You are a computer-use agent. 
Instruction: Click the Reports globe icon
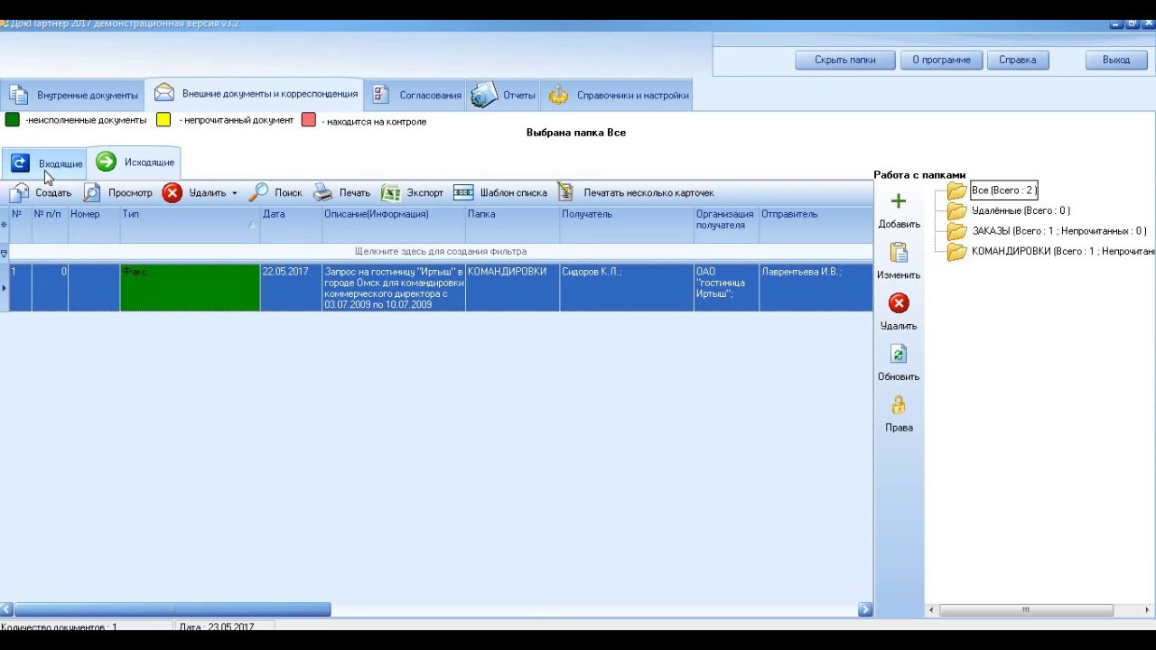484,94
